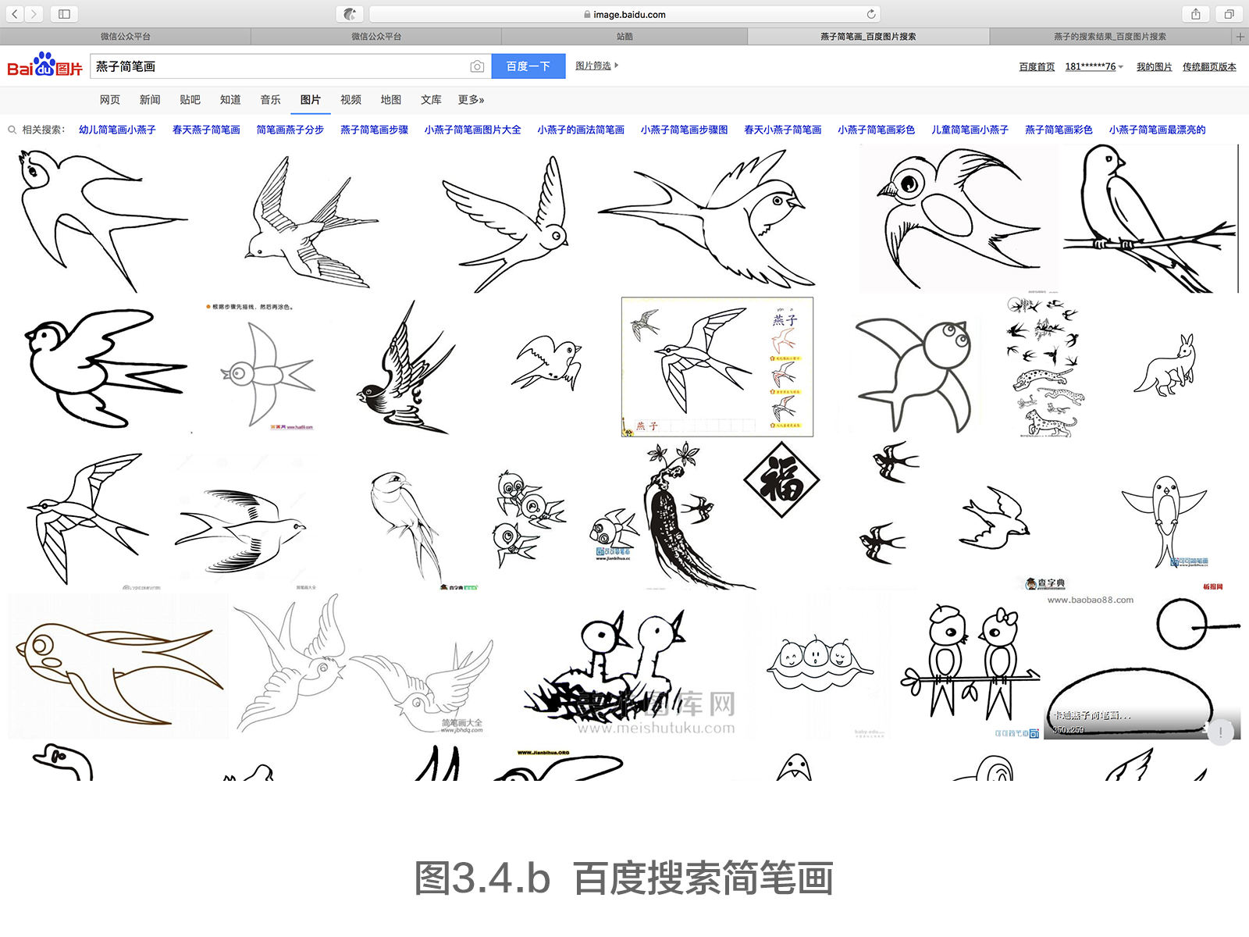
Task: Switch to the 站酷 tab
Action: pyautogui.click(x=624, y=37)
